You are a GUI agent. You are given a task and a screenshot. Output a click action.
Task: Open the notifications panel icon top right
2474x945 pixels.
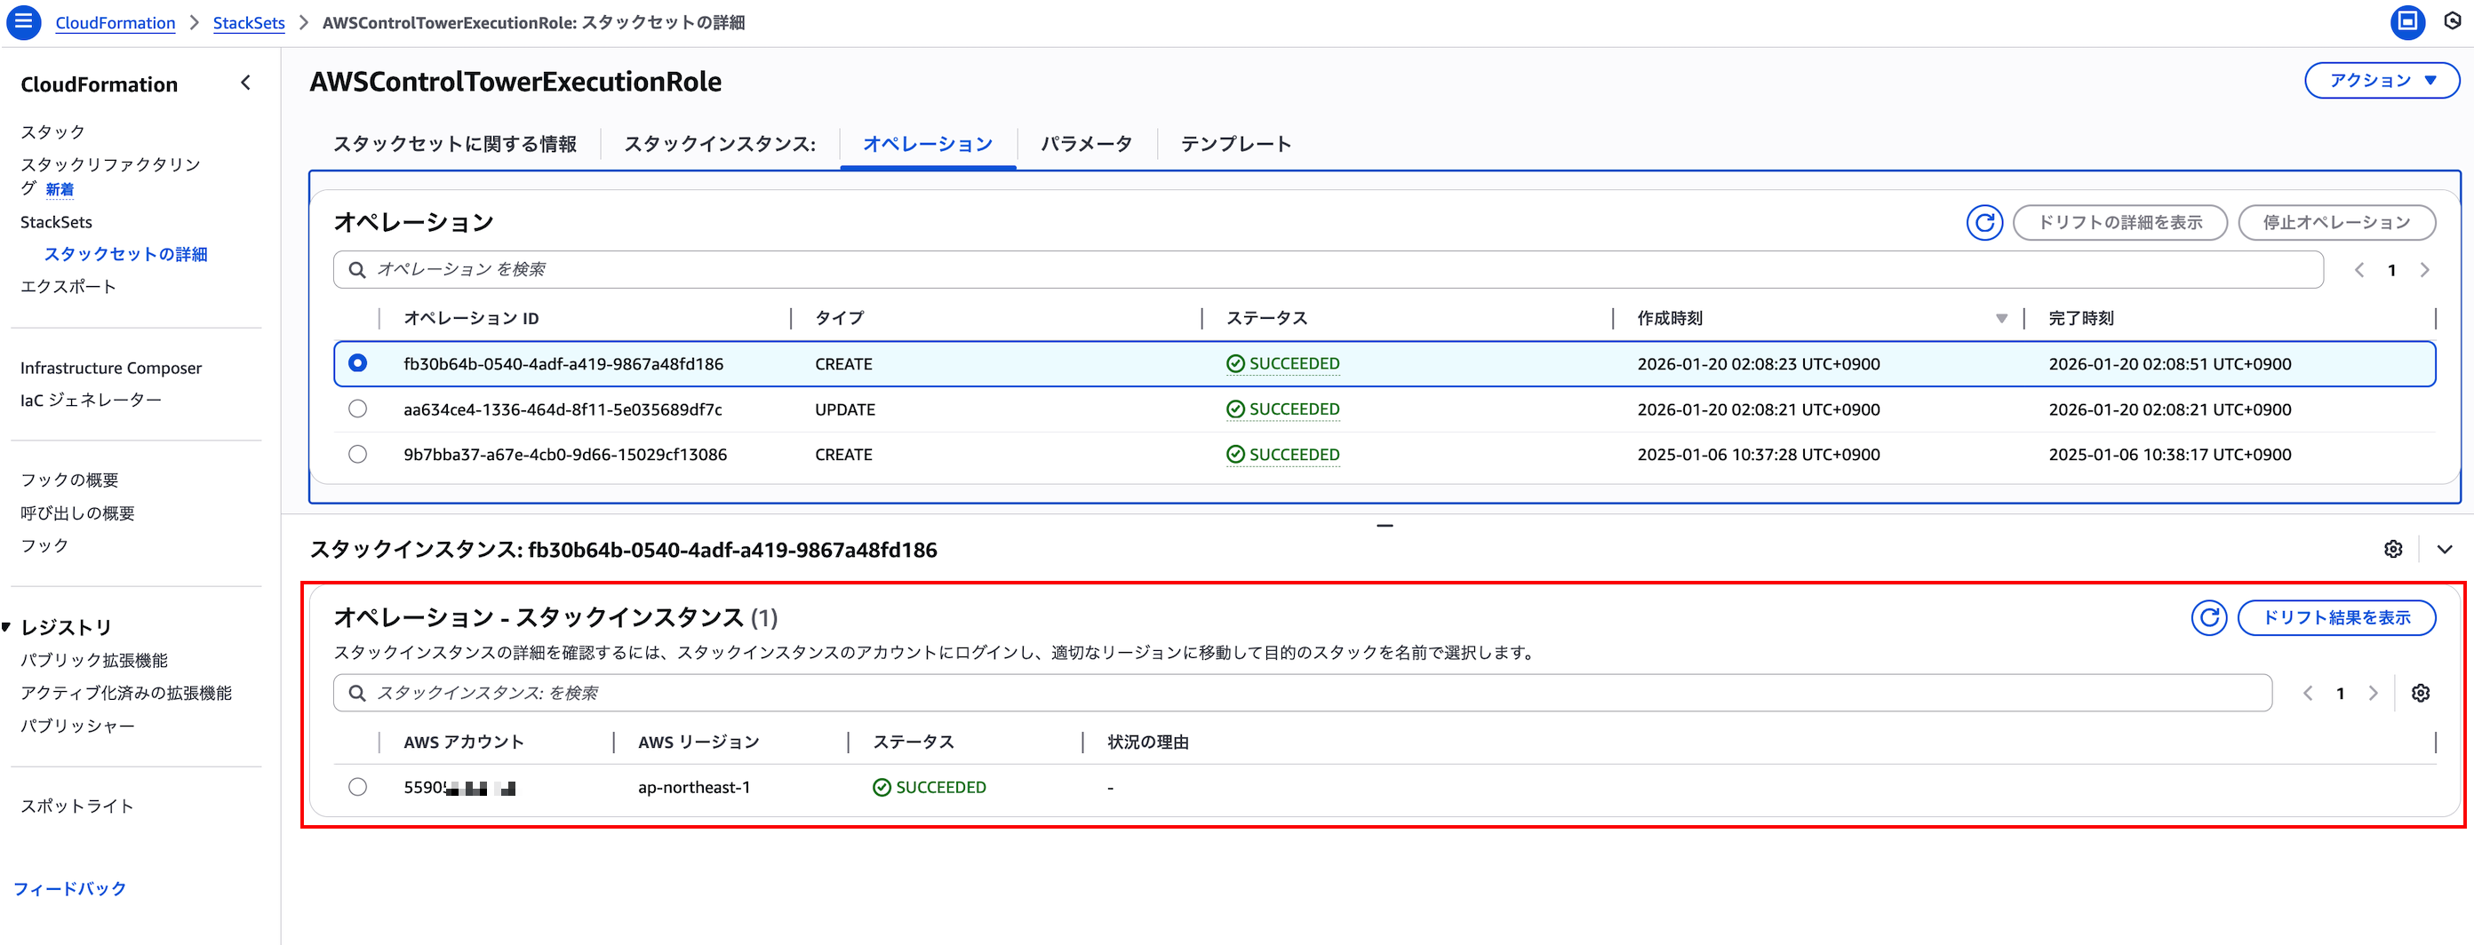coord(2454,21)
